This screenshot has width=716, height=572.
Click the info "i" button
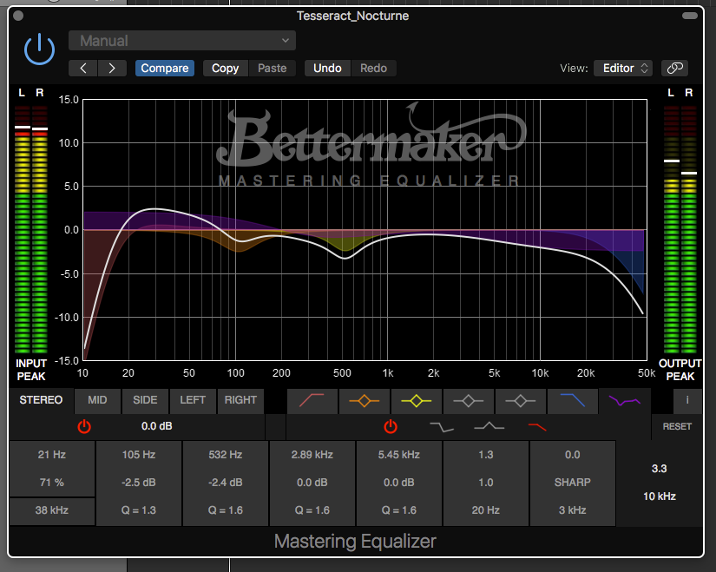pos(687,400)
